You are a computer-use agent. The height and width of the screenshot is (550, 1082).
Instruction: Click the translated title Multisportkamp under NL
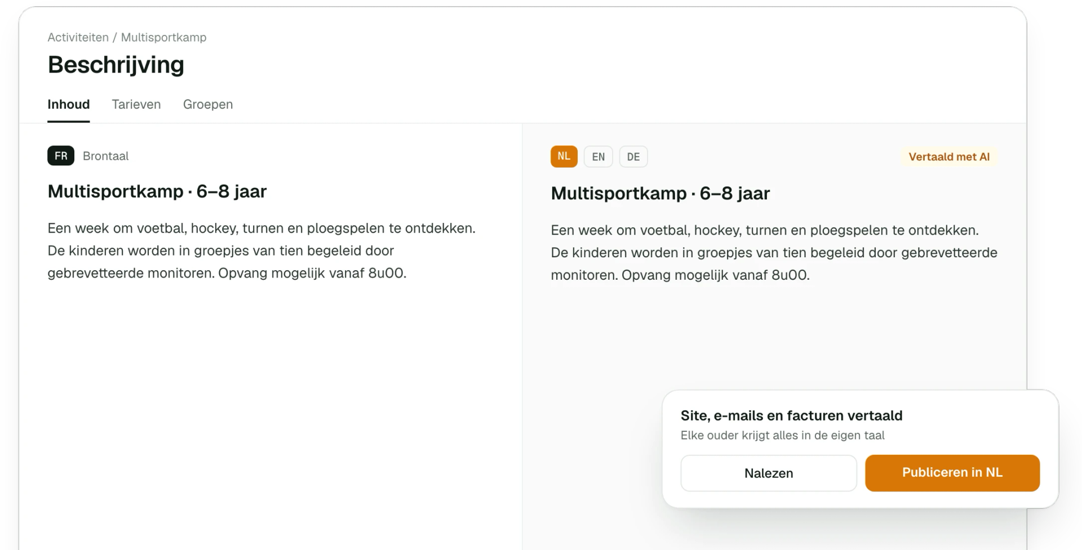pyautogui.click(x=660, y=193)
